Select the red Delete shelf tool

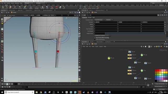pyautogui.click(x=57, y=8)
